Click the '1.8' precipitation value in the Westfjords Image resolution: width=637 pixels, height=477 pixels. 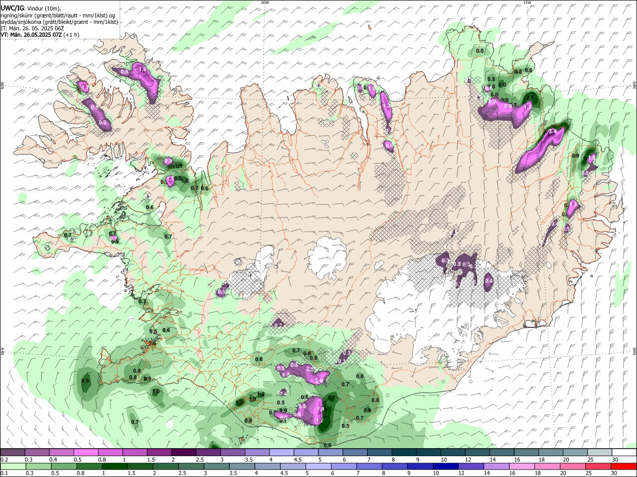click(142, 70)
